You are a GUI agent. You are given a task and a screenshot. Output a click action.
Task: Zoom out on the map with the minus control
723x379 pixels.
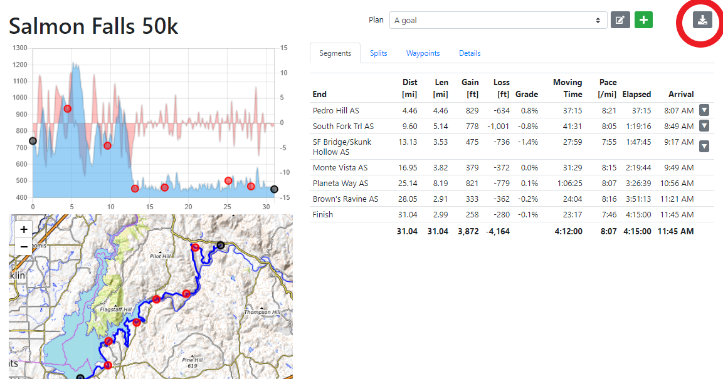(x=23, y=247)
